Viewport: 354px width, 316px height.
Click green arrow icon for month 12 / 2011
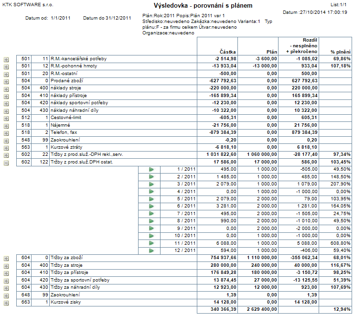[151, 250]
